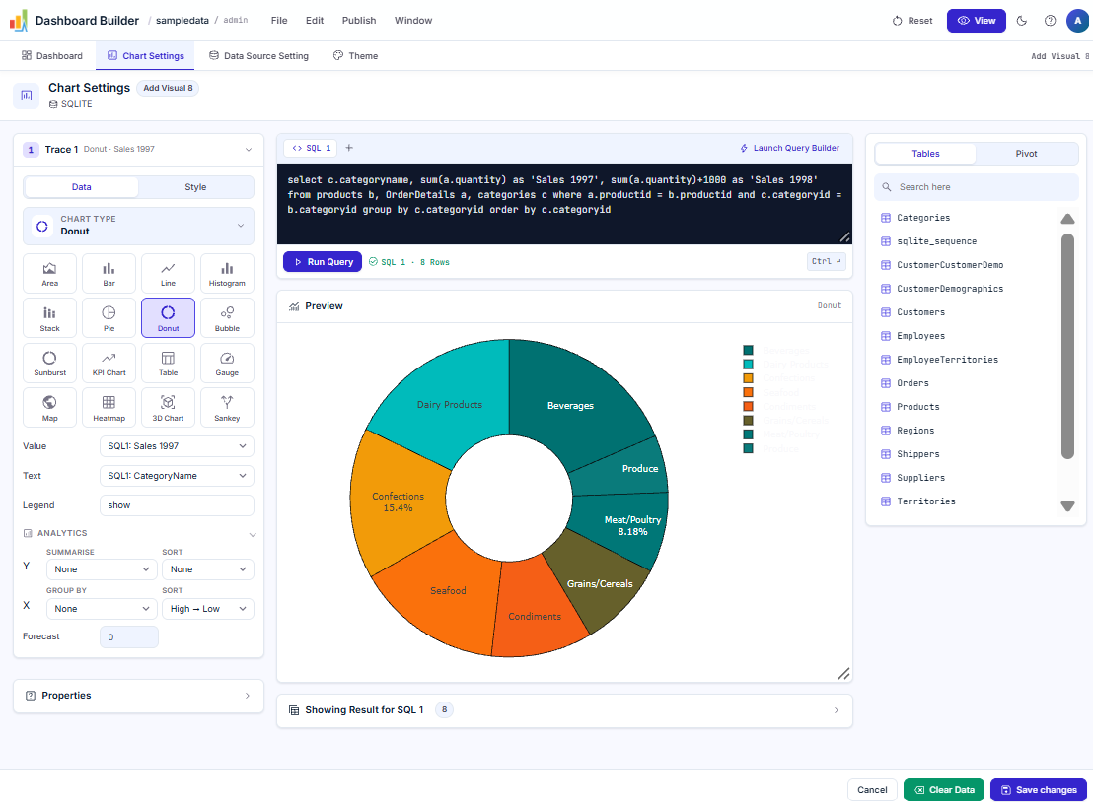Select the Table chart type
The height and width of the screenshot is (802, 1093).
[x=168, y=364]
